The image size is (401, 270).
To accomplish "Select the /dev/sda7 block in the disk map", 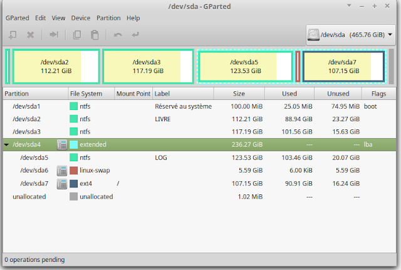I will coord(343,66).
